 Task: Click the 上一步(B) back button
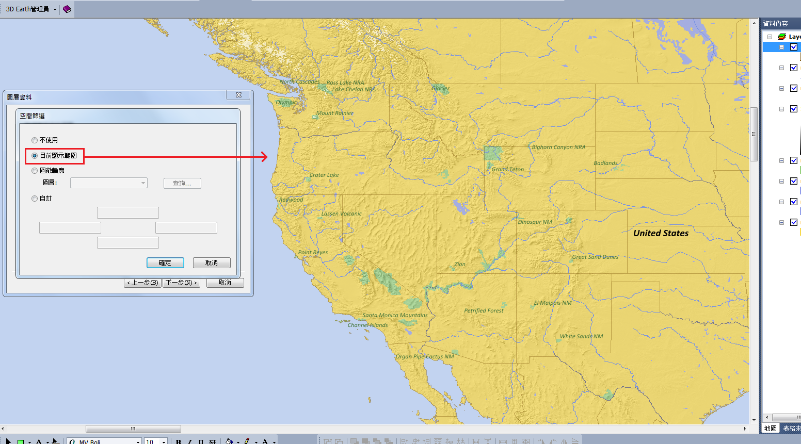tap(143, 283)
